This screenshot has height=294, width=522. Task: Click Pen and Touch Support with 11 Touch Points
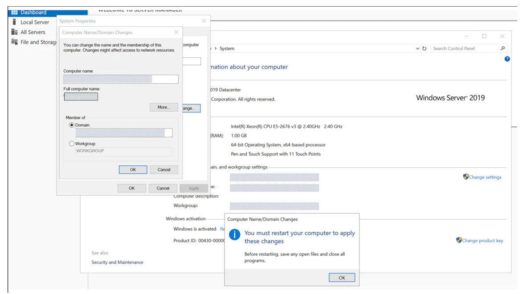coord(276,154)
